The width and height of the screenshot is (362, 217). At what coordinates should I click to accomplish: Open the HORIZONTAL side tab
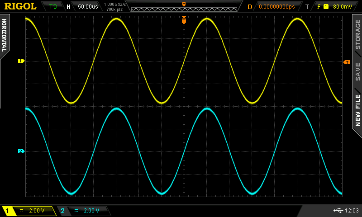[4, 35]
